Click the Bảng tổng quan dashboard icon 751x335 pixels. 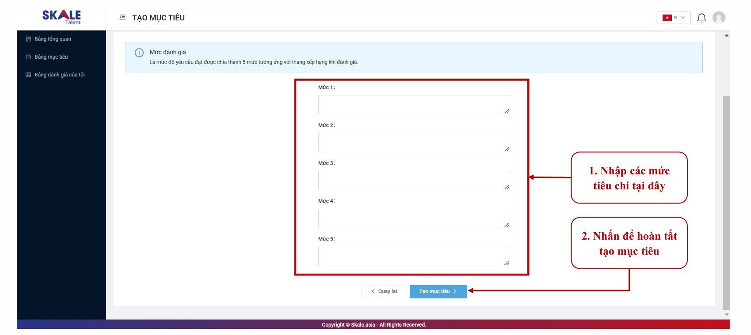coord(28,39)
